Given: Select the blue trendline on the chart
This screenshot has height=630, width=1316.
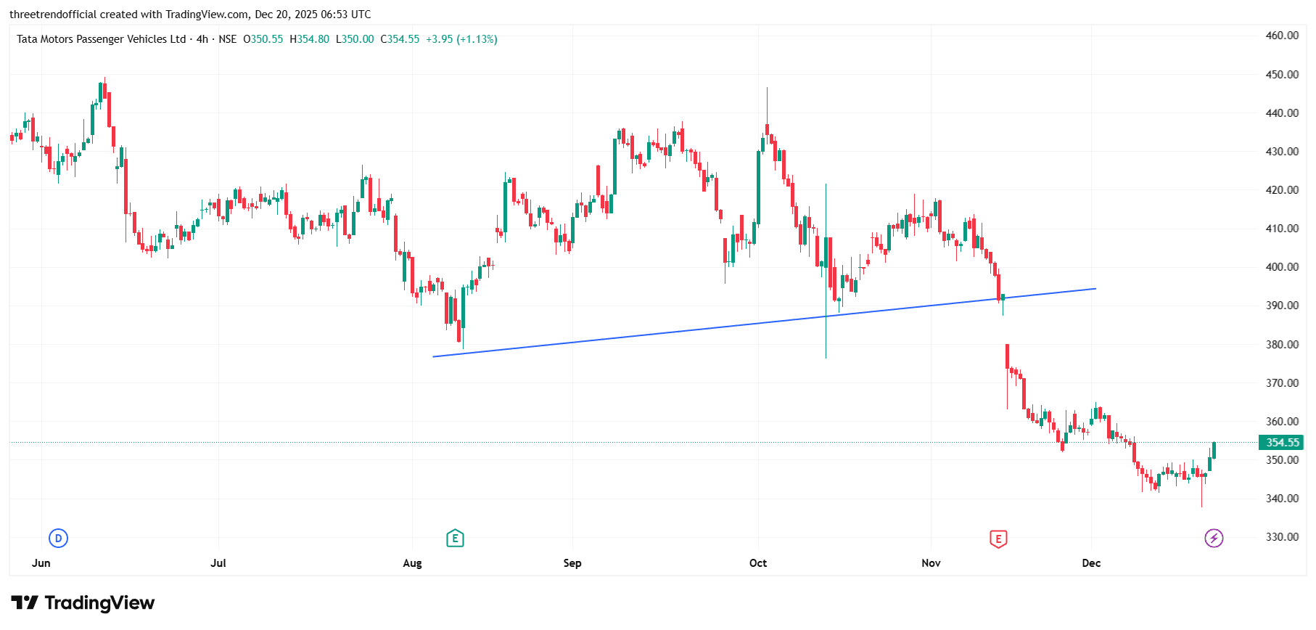Looking at the screenshot, I should (x=764, y=323).
